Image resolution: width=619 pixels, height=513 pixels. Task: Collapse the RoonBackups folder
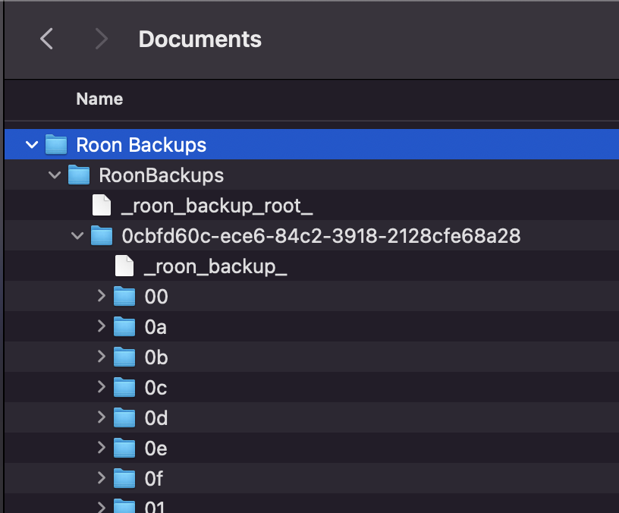tap(54, 175)
